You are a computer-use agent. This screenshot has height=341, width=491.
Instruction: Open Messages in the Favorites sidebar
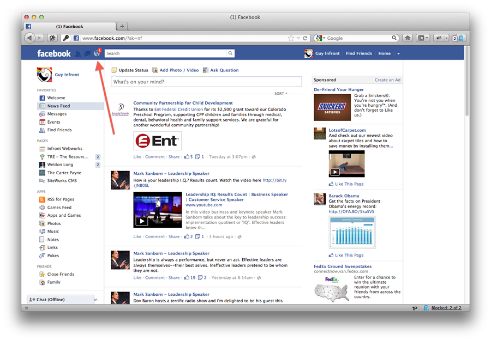pyautogui.click(x=57, y=114)
